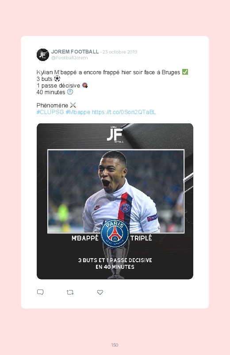Screen dimensions: 230x355
Task: Click the crossed swords emoji
Action: click(73, 105)
